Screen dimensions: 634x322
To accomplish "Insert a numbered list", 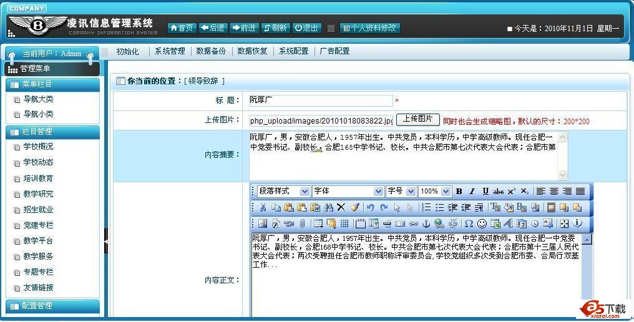I will click(426, 208).
